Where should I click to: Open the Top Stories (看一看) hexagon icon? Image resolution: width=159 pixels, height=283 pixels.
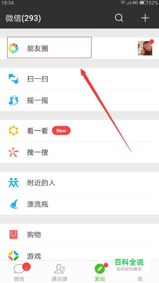pyautogui.click(x=13, y=131)
